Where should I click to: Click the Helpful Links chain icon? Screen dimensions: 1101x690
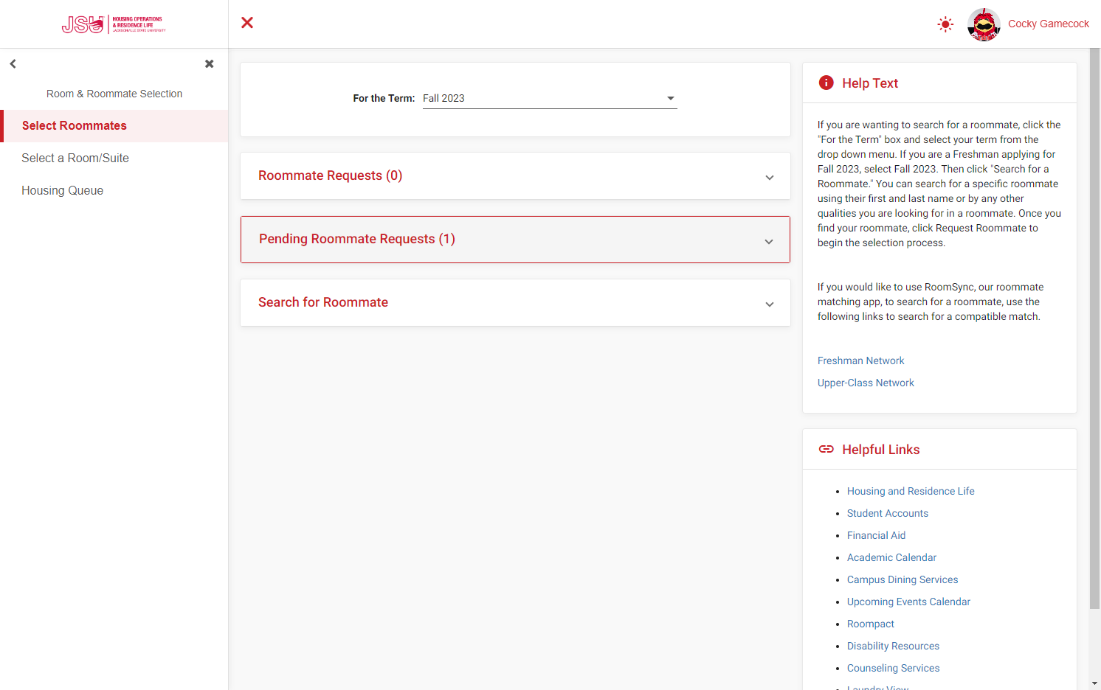pos(826,449)
